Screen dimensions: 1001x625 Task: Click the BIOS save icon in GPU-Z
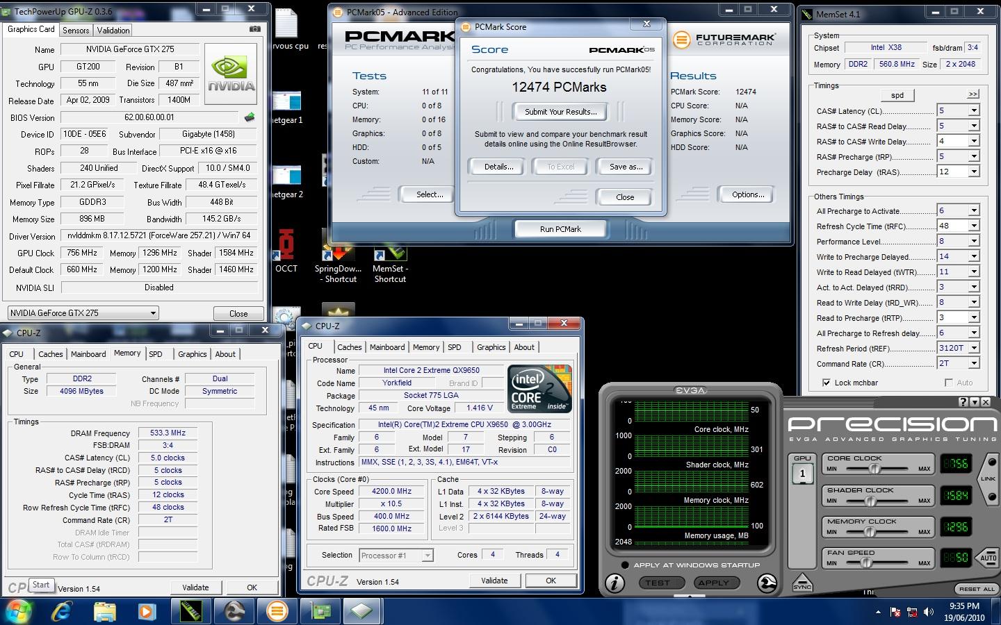(x=250, y=117)
